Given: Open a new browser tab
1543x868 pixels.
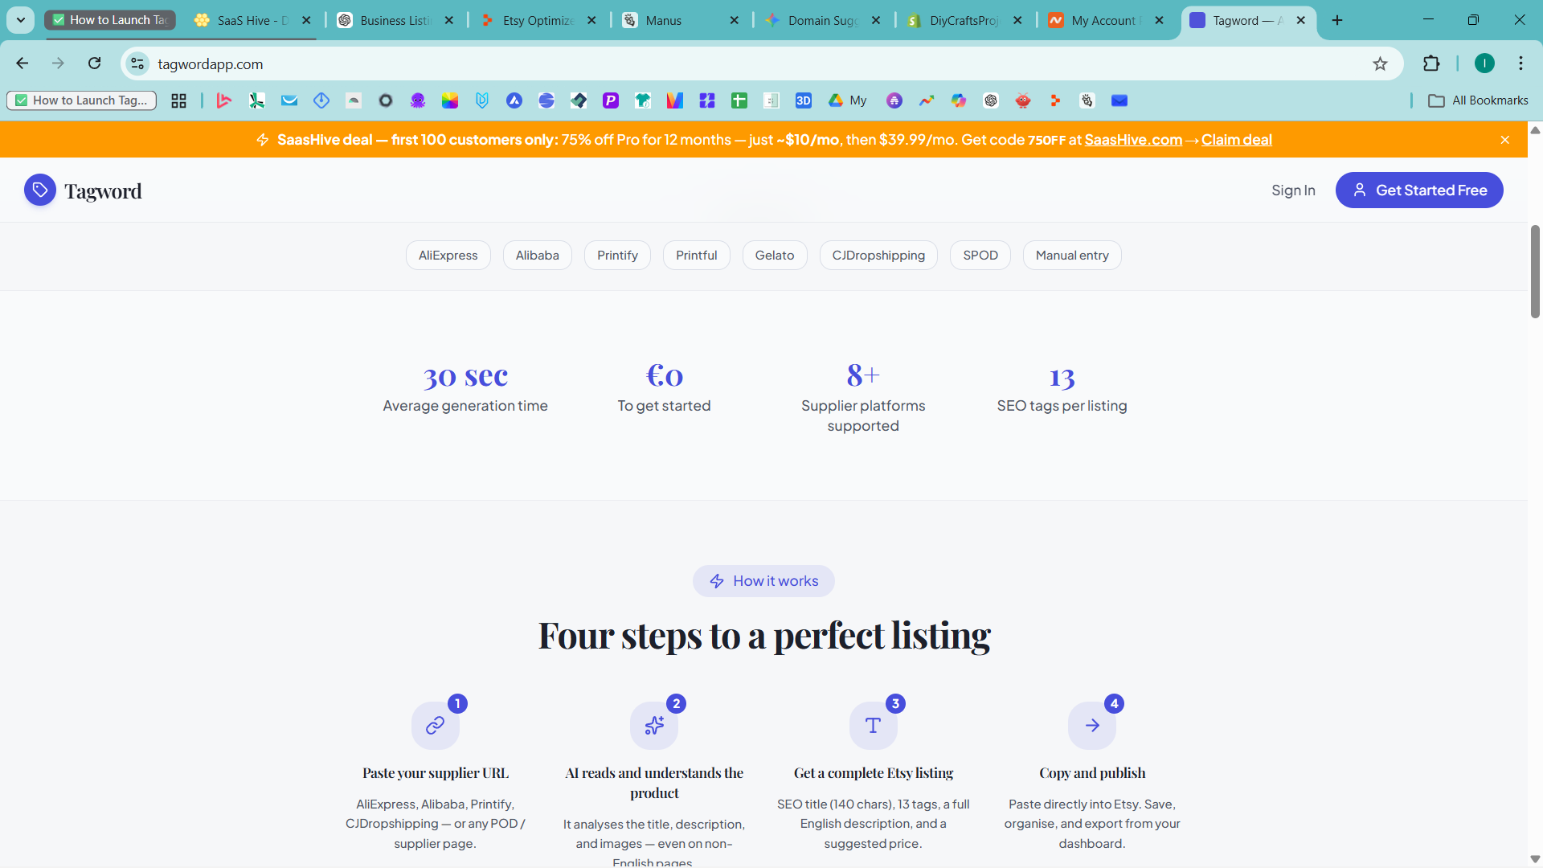Looking at the screenshot, I should [x=1337, y=20].
